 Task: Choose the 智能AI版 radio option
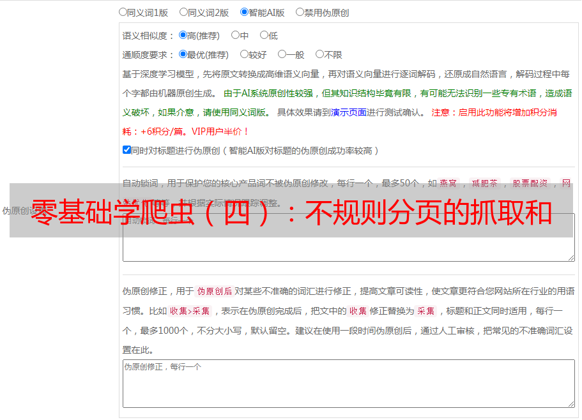244,12
